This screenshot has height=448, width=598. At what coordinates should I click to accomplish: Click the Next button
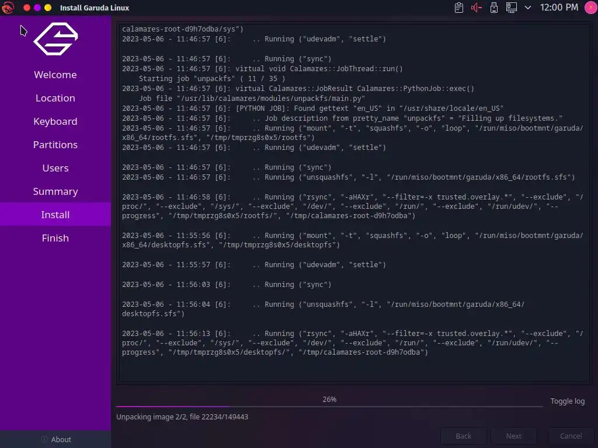click(514, 436)
